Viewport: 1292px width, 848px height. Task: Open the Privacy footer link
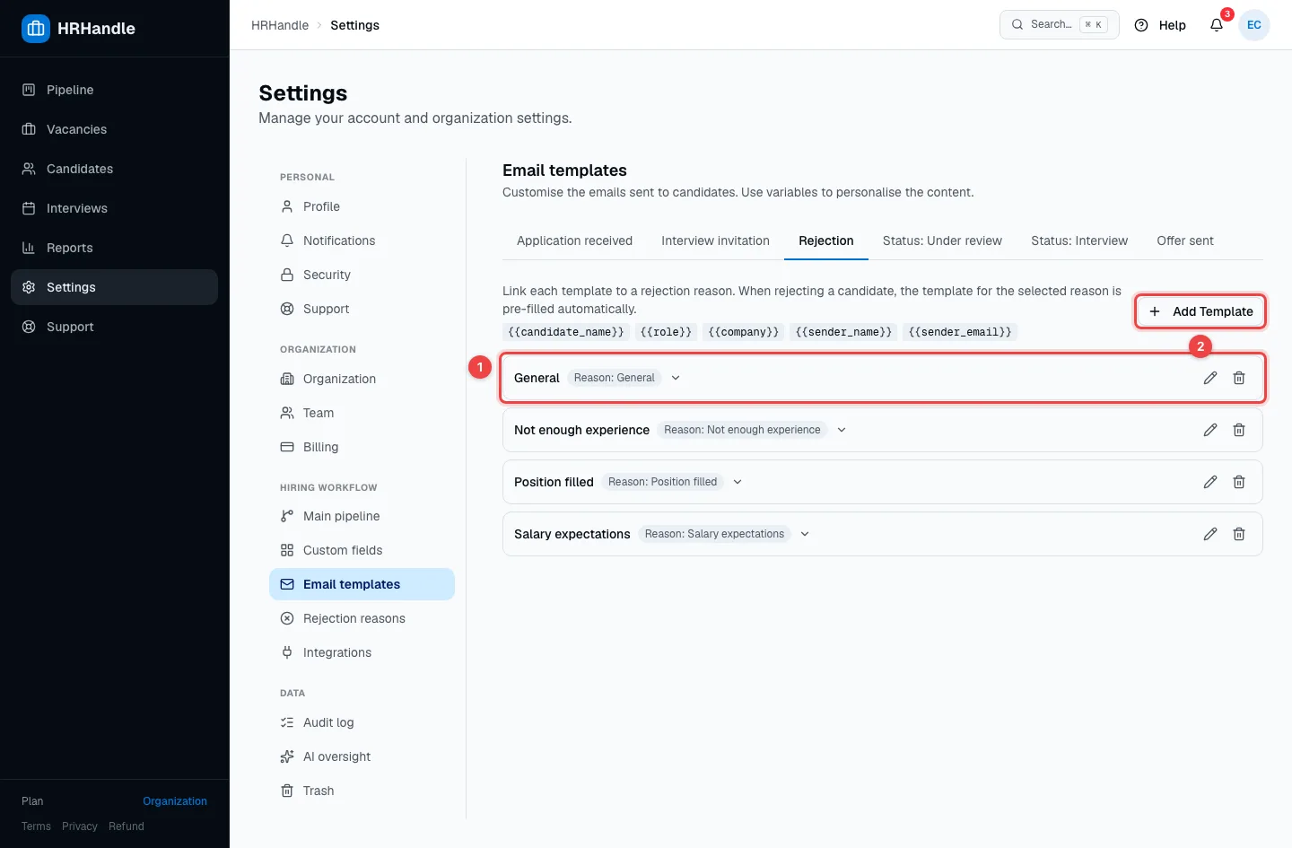(x=80, y=826)
